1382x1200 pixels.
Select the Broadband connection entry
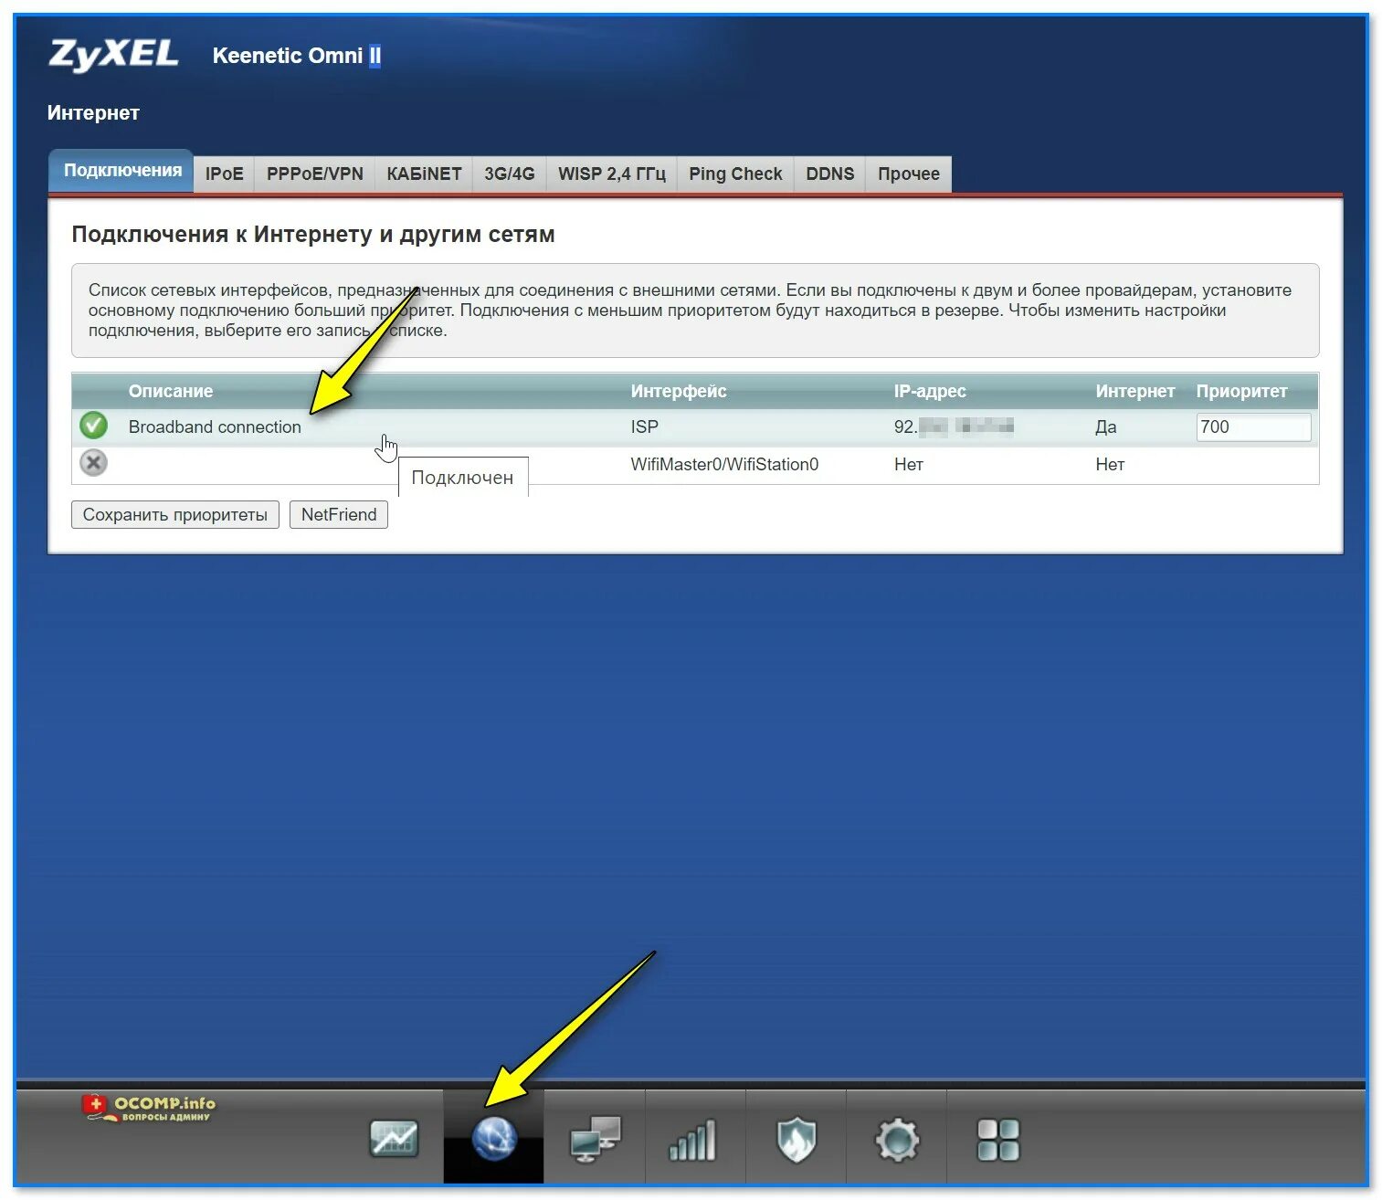coord(215,426)
